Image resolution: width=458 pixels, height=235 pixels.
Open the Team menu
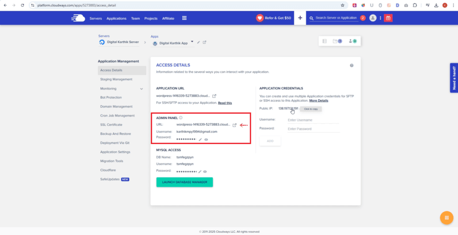point(135,18)
